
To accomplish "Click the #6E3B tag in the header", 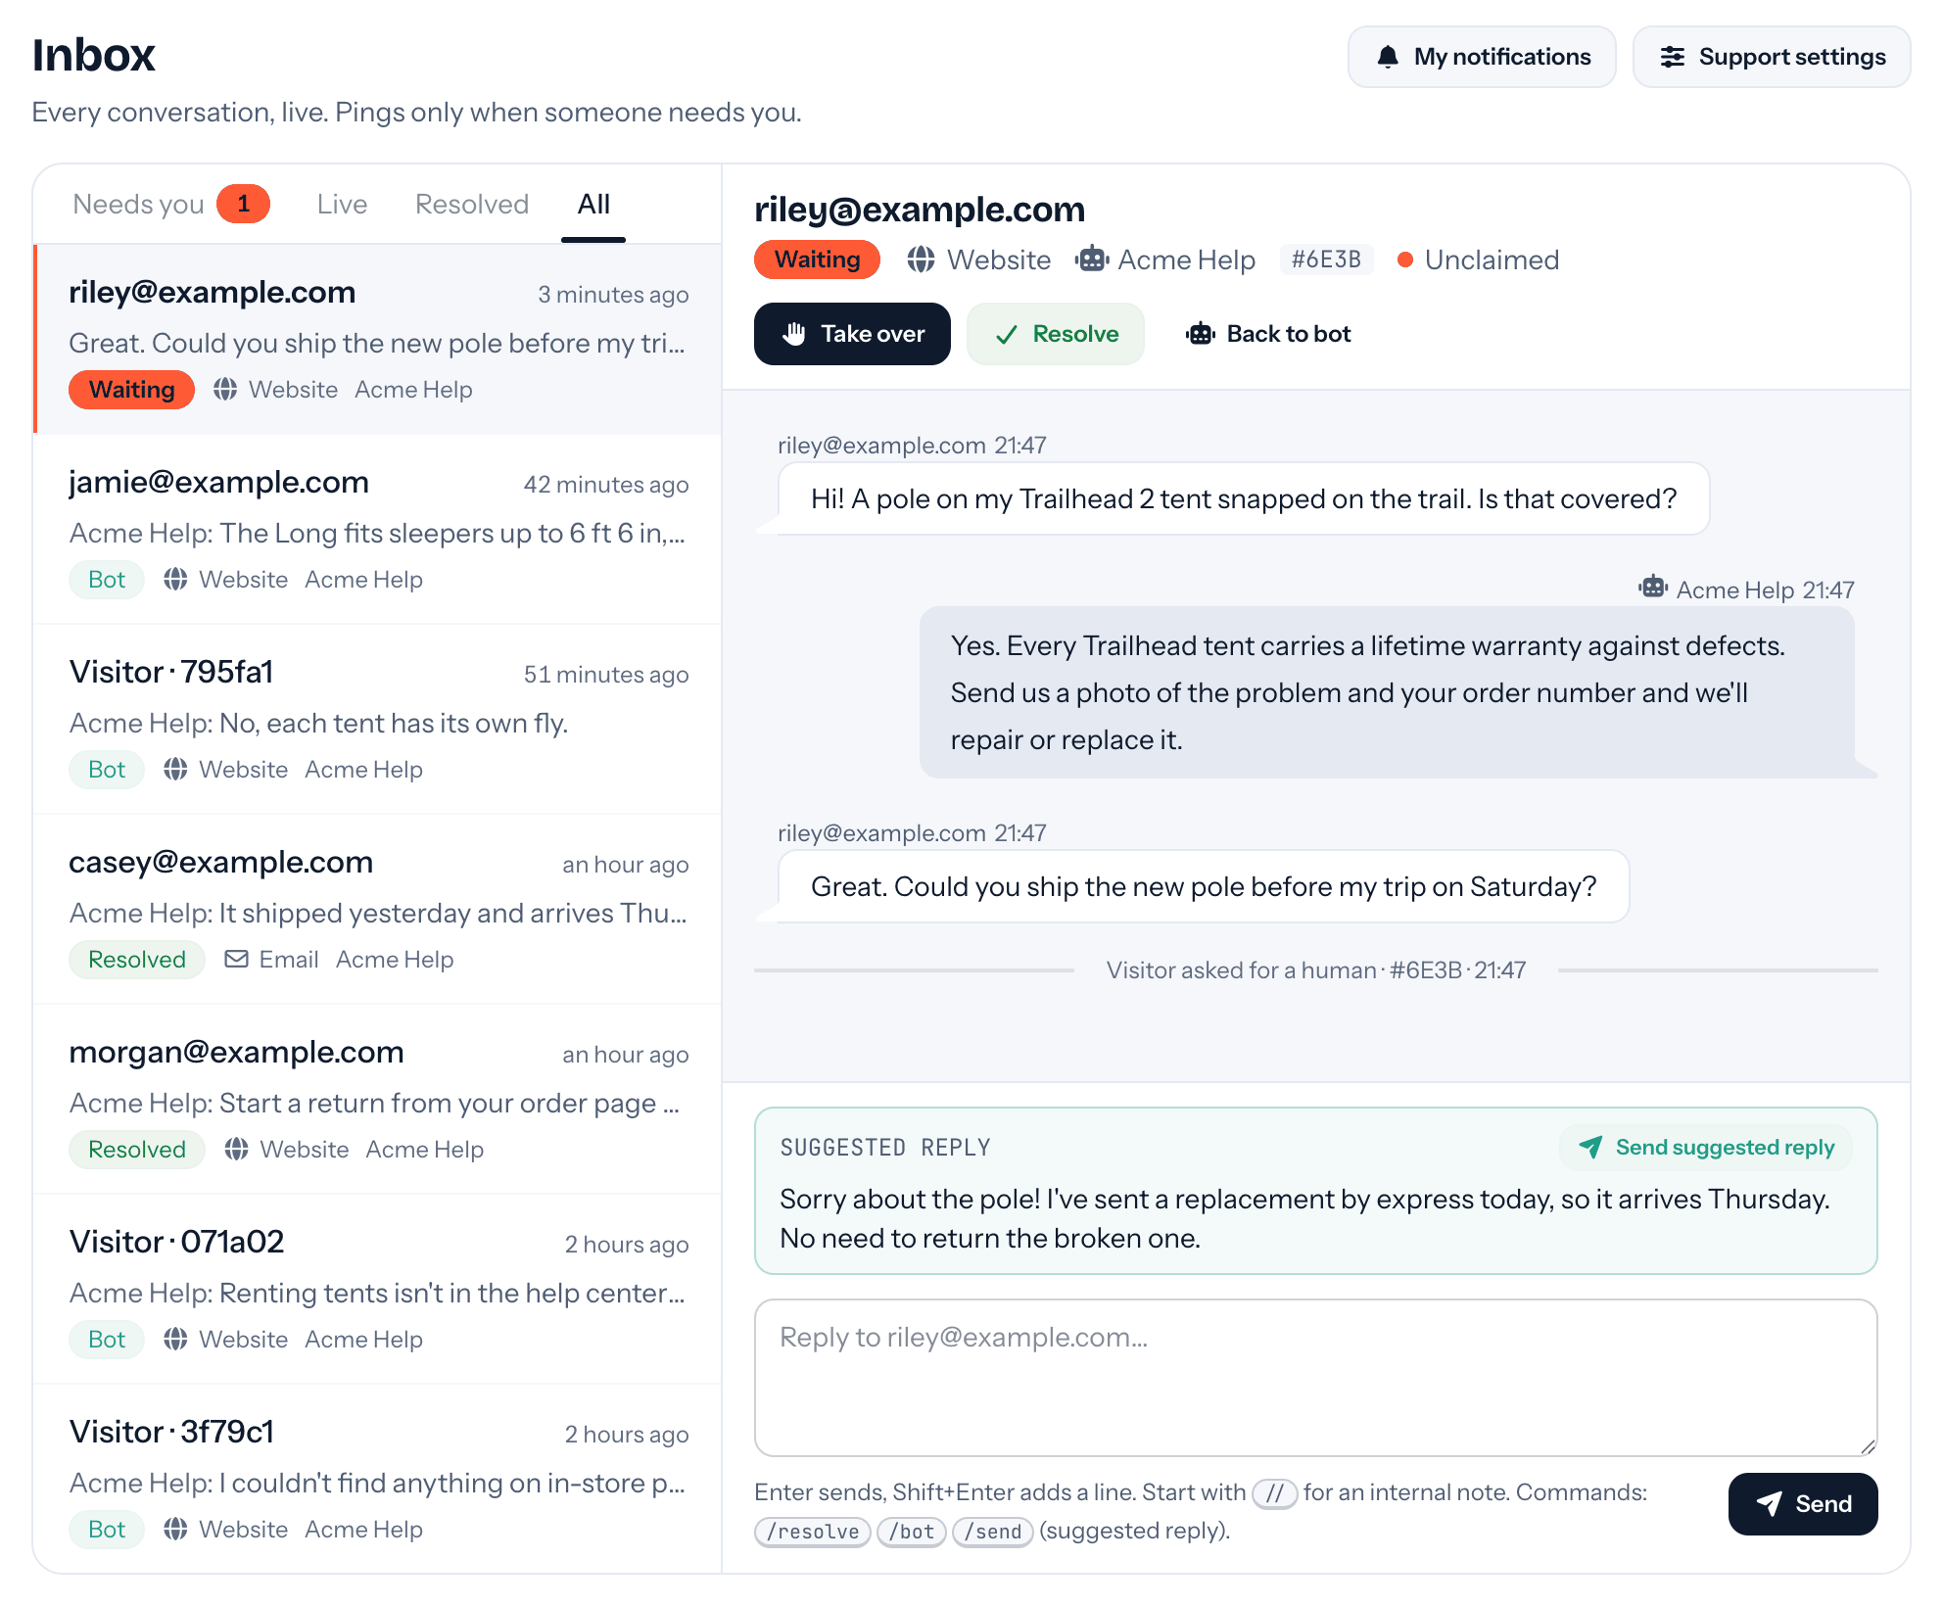I will (1326, 260).
